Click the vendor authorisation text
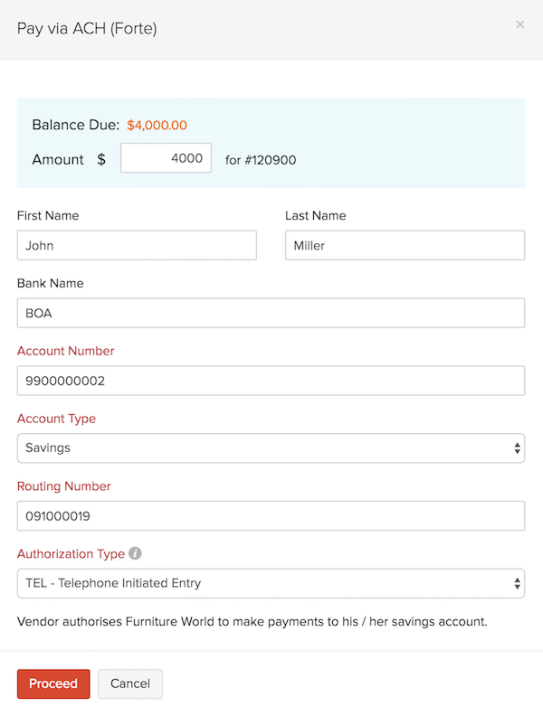The height and width of the screenshot is (716, 543). pyautogui.click(x=252, y=621)
